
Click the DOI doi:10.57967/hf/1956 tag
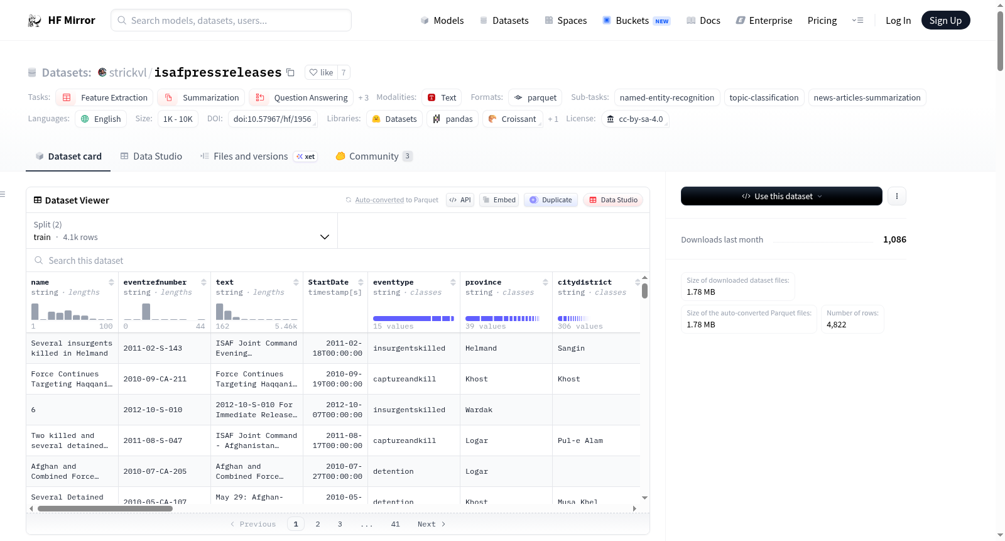[273, 119]
